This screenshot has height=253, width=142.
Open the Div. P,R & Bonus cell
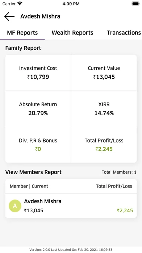[38, 145]
